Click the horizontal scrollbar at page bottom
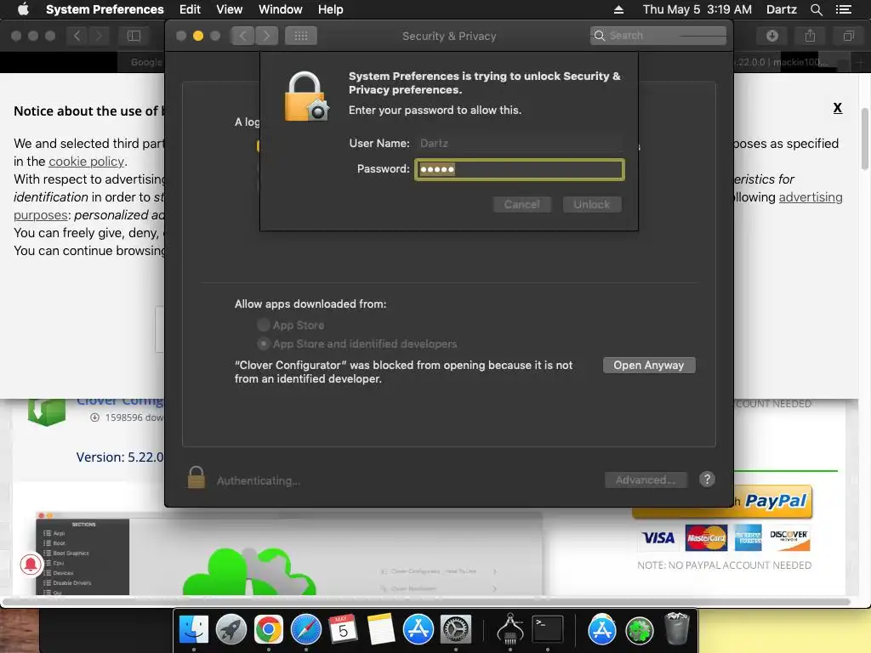 tap(425, 601)
